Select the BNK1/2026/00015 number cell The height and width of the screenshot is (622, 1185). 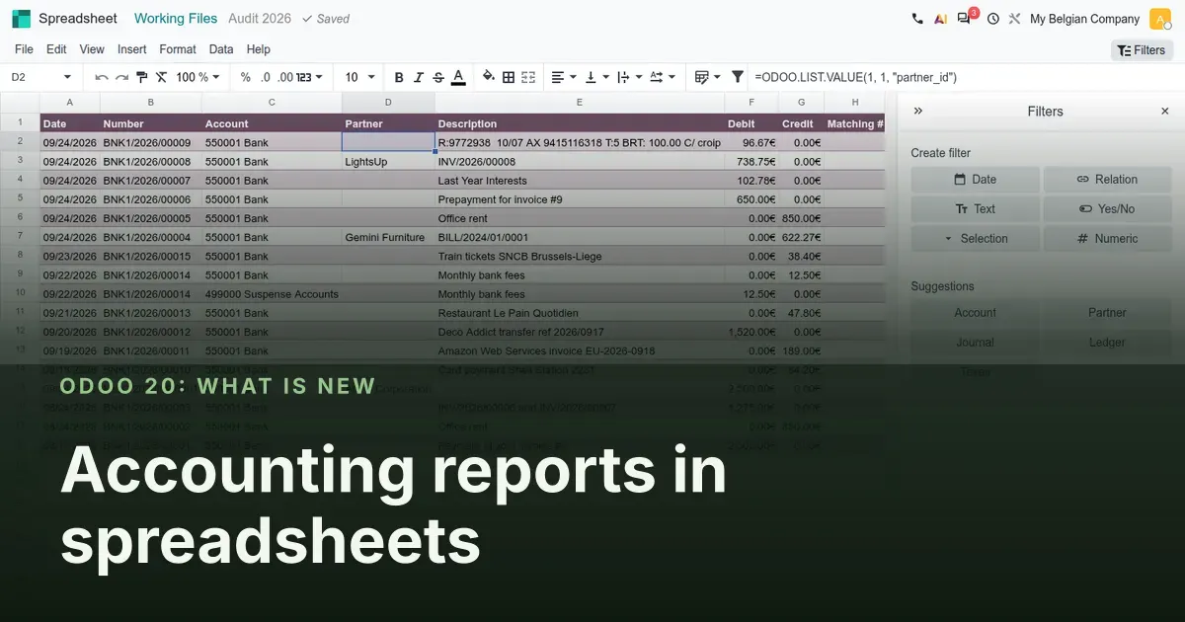tap(150, 257)
